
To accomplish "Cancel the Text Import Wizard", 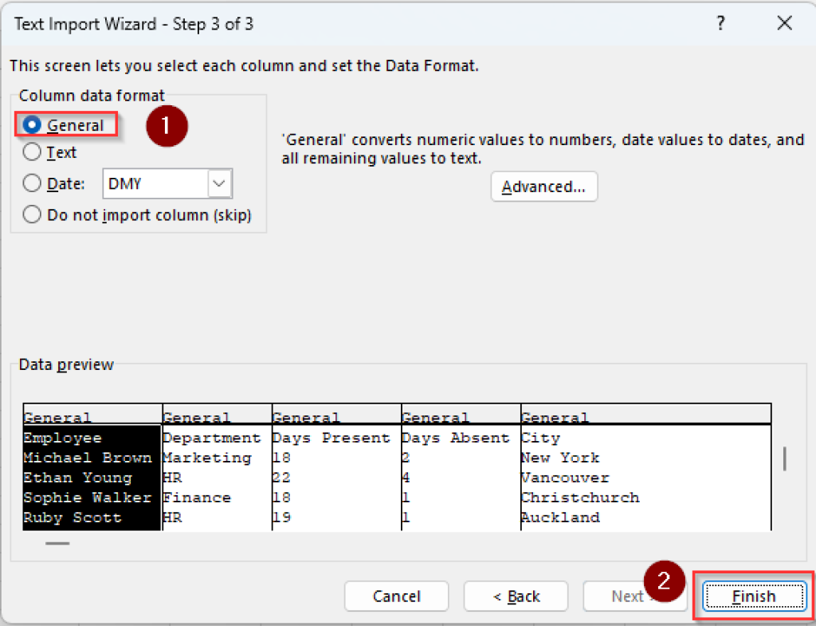I will click(396, 596).
